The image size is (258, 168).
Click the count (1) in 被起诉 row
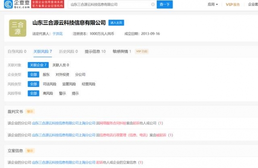tap(171, 135)
